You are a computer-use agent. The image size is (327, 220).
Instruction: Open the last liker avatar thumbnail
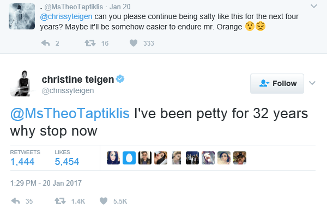pos(240,158)
